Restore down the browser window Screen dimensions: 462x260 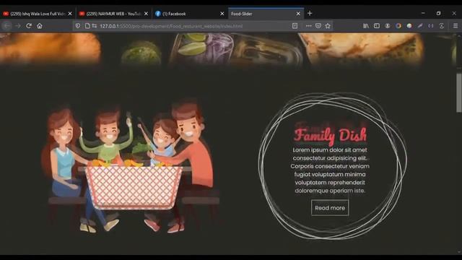point(438,13)
